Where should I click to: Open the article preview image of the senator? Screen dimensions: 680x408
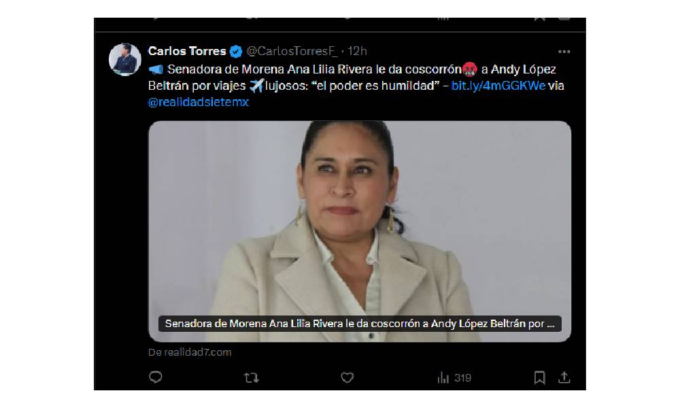[x=360, y=231]
